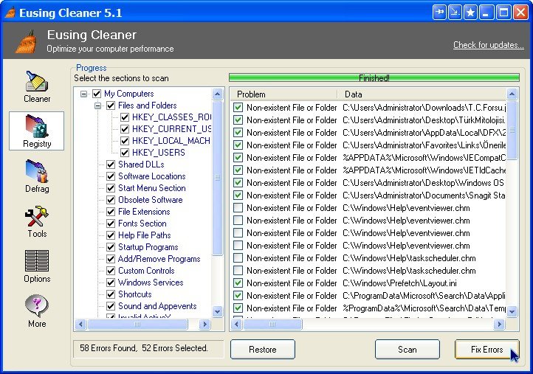Select the Start Menu Section label
This screenshot has height=374, width=533.
(x=151, y=188)
